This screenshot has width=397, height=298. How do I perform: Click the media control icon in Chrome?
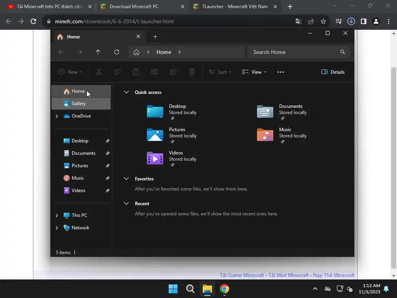pos(338,21)
